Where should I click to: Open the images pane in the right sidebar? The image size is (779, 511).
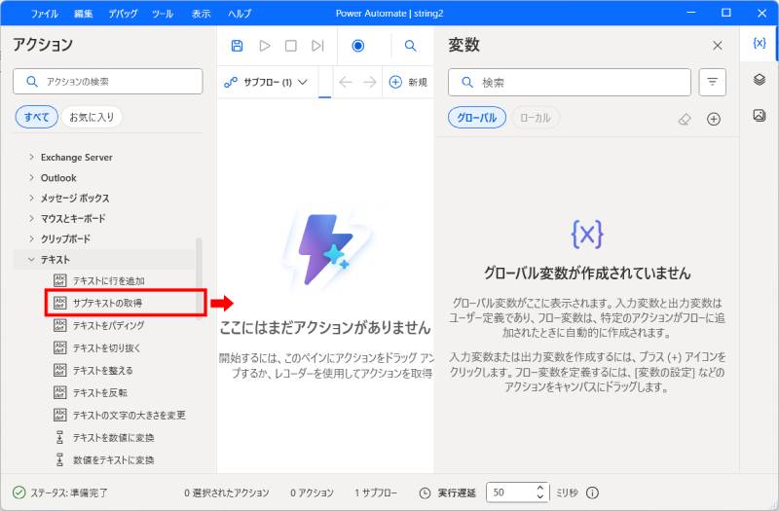(760, 116)
